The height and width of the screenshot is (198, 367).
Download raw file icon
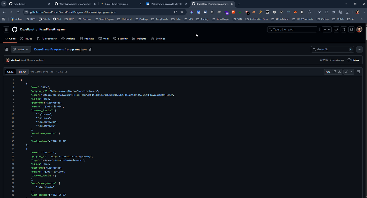click(x=339, y=72)
